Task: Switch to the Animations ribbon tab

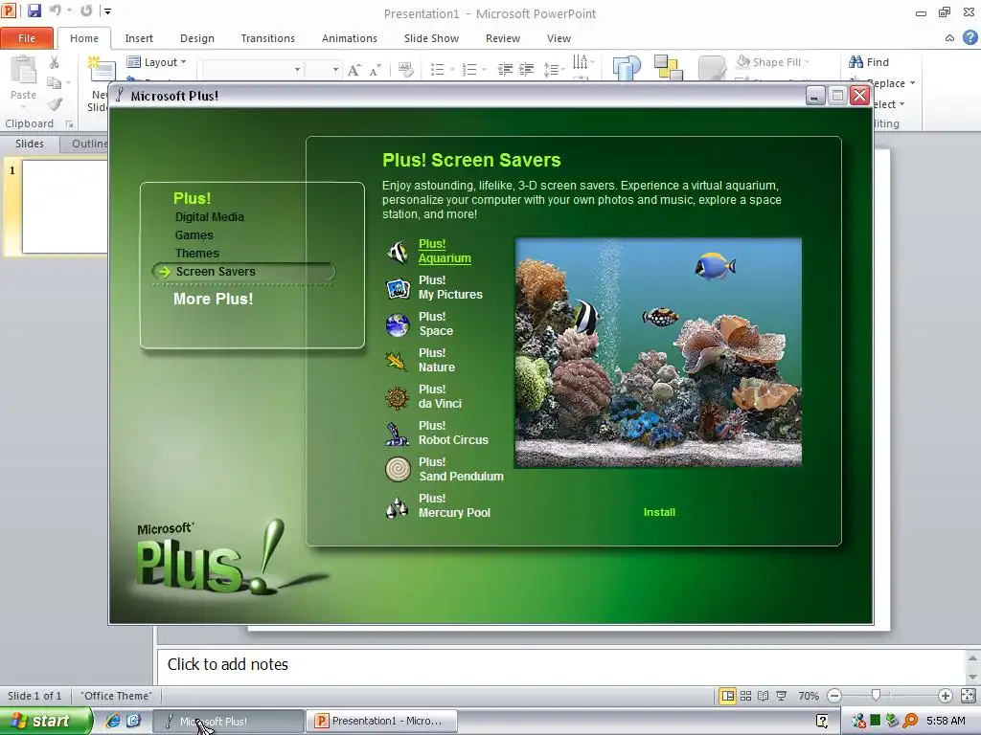Action: click(x=350, y=38)
